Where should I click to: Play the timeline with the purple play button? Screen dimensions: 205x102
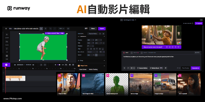[x=6, y=65]
